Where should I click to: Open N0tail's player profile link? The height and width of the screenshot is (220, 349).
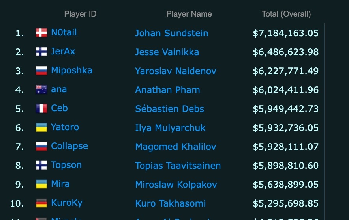click(64, 33)
